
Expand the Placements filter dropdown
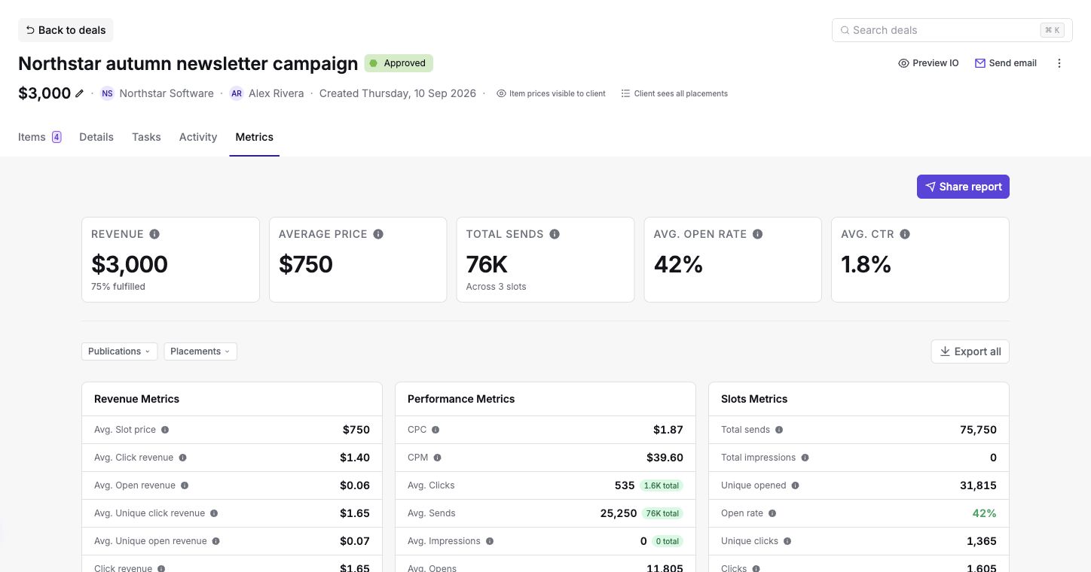200,351
